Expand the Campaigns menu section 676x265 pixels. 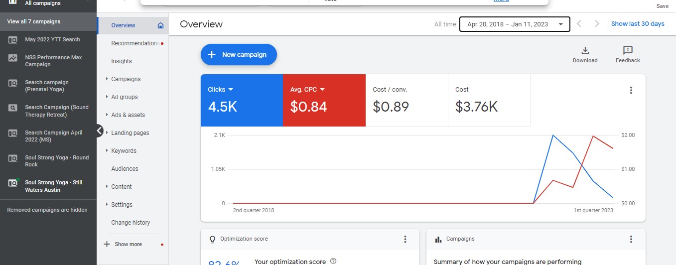pyautogui.click(x=107, y=79)
